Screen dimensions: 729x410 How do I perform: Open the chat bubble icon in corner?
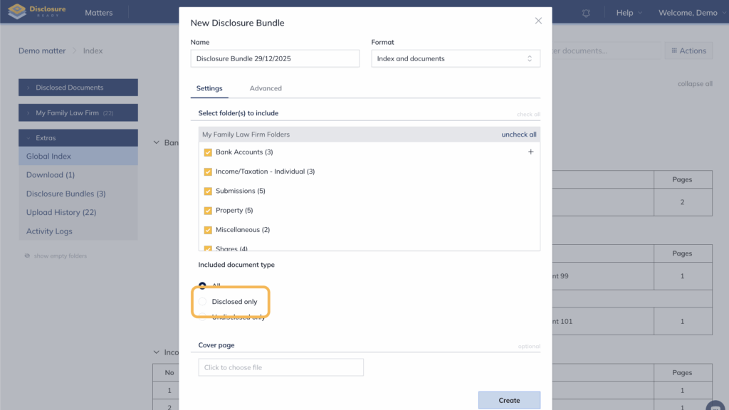tap(715, 406)
